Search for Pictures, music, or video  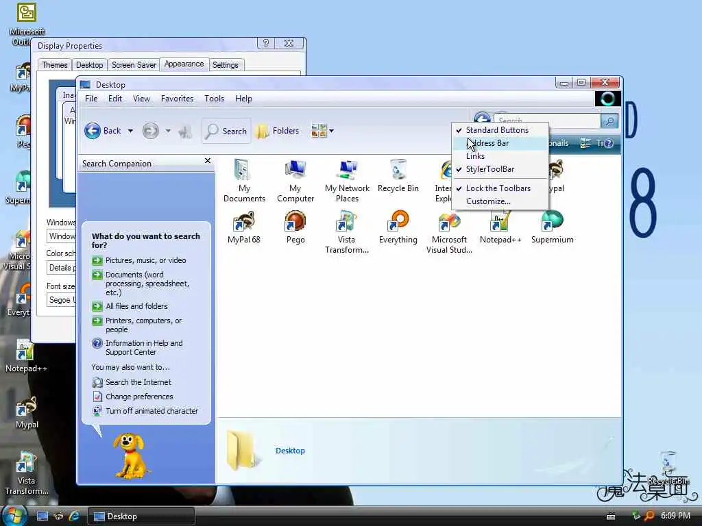[x=145, y=260]
